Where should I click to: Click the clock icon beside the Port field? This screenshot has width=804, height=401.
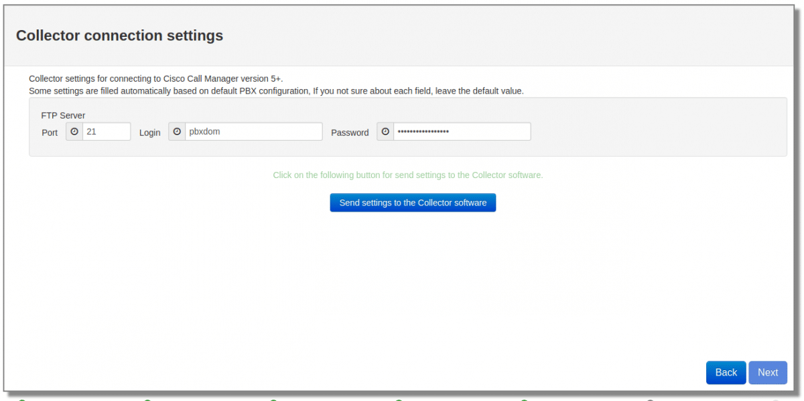click(x=74, y=132)
